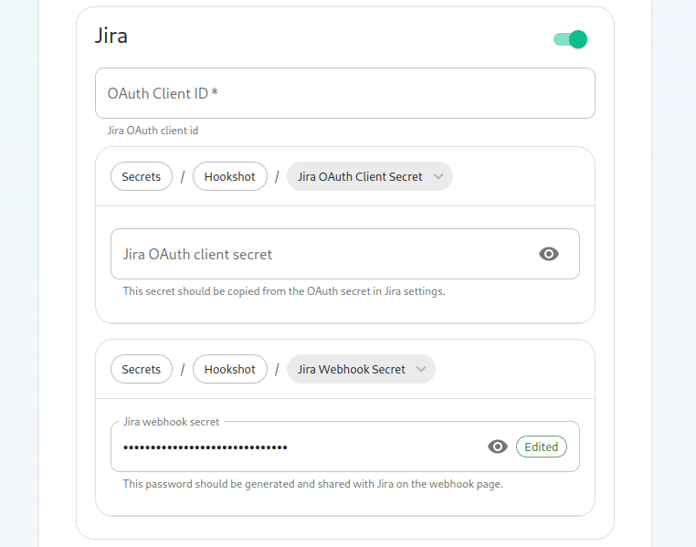Show the Jira OAuth client secret value
696x547 pixels.
549,254
